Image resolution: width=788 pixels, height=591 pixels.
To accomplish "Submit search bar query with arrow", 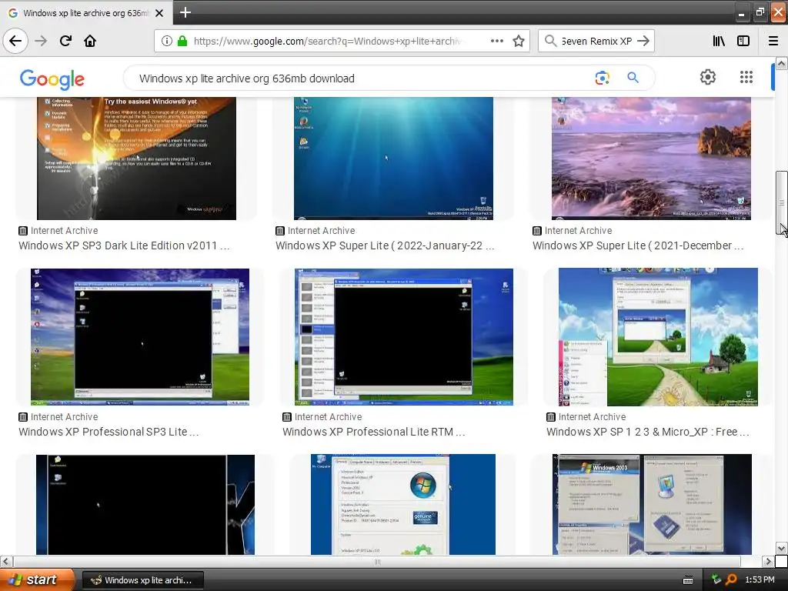I will pos(643,41).
